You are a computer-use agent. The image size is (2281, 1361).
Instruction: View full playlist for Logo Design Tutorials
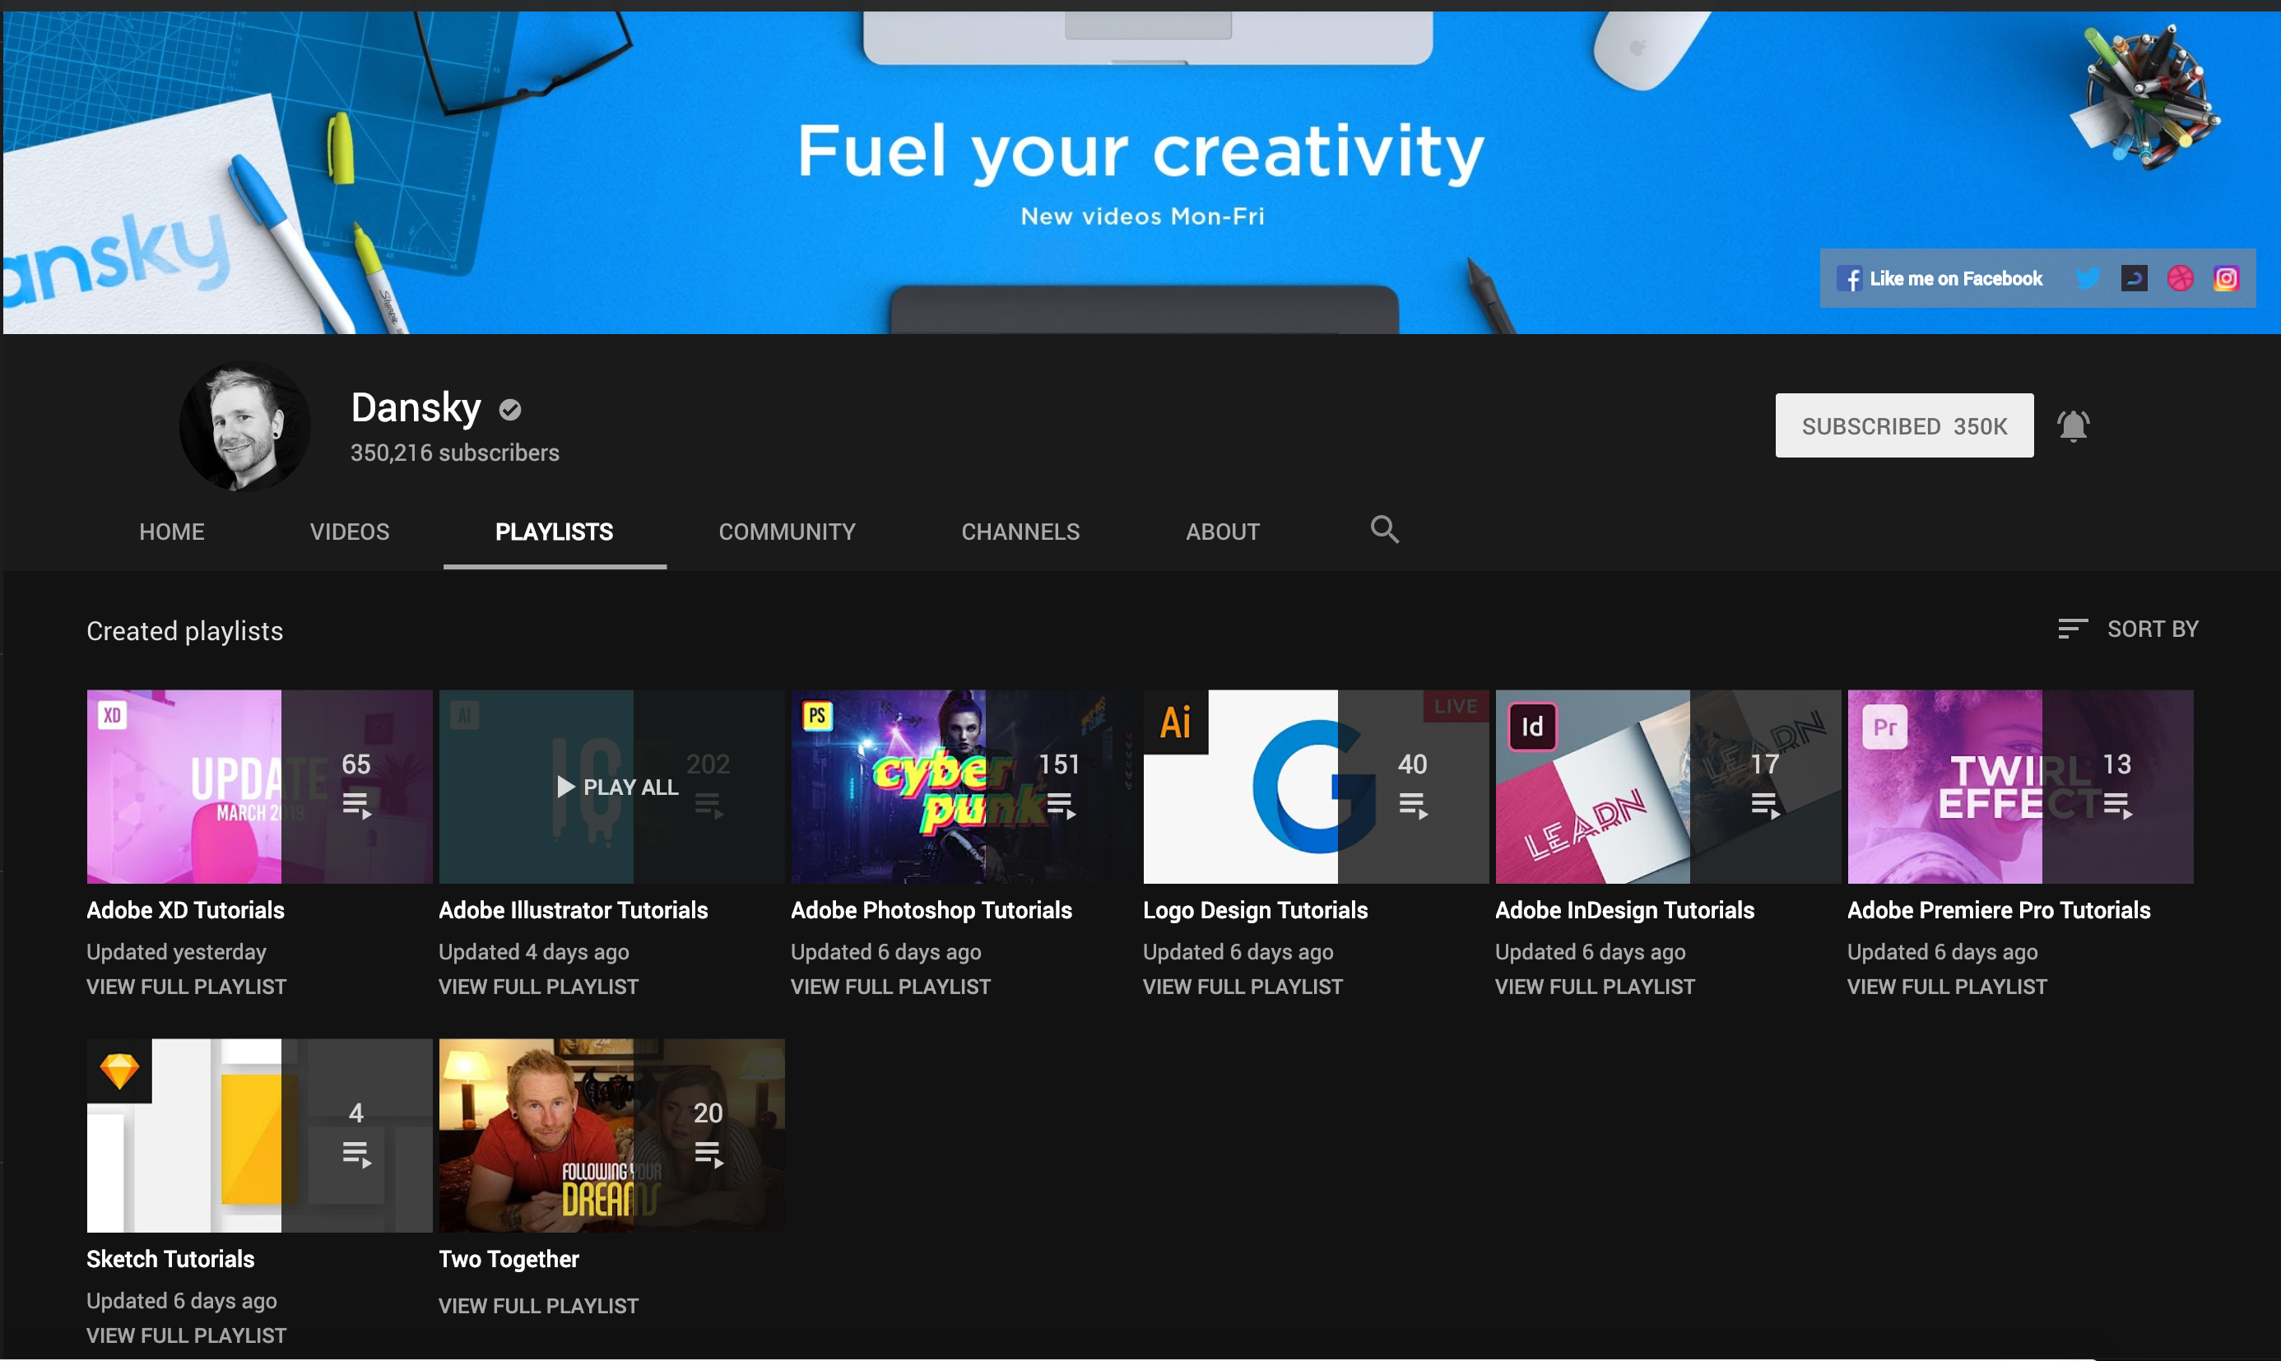[1243, 987]
